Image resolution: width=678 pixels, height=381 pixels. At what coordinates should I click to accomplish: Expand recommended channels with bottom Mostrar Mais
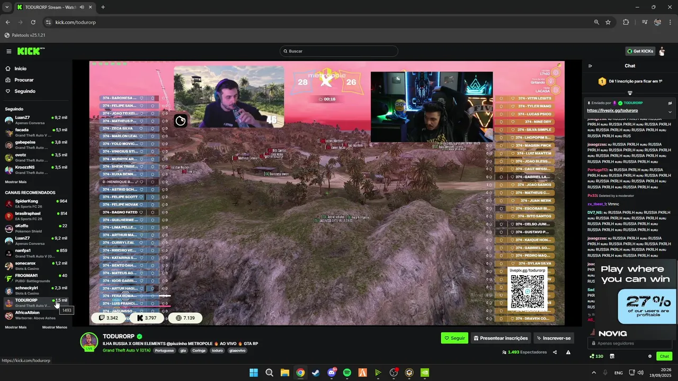[x=16, y=327]
